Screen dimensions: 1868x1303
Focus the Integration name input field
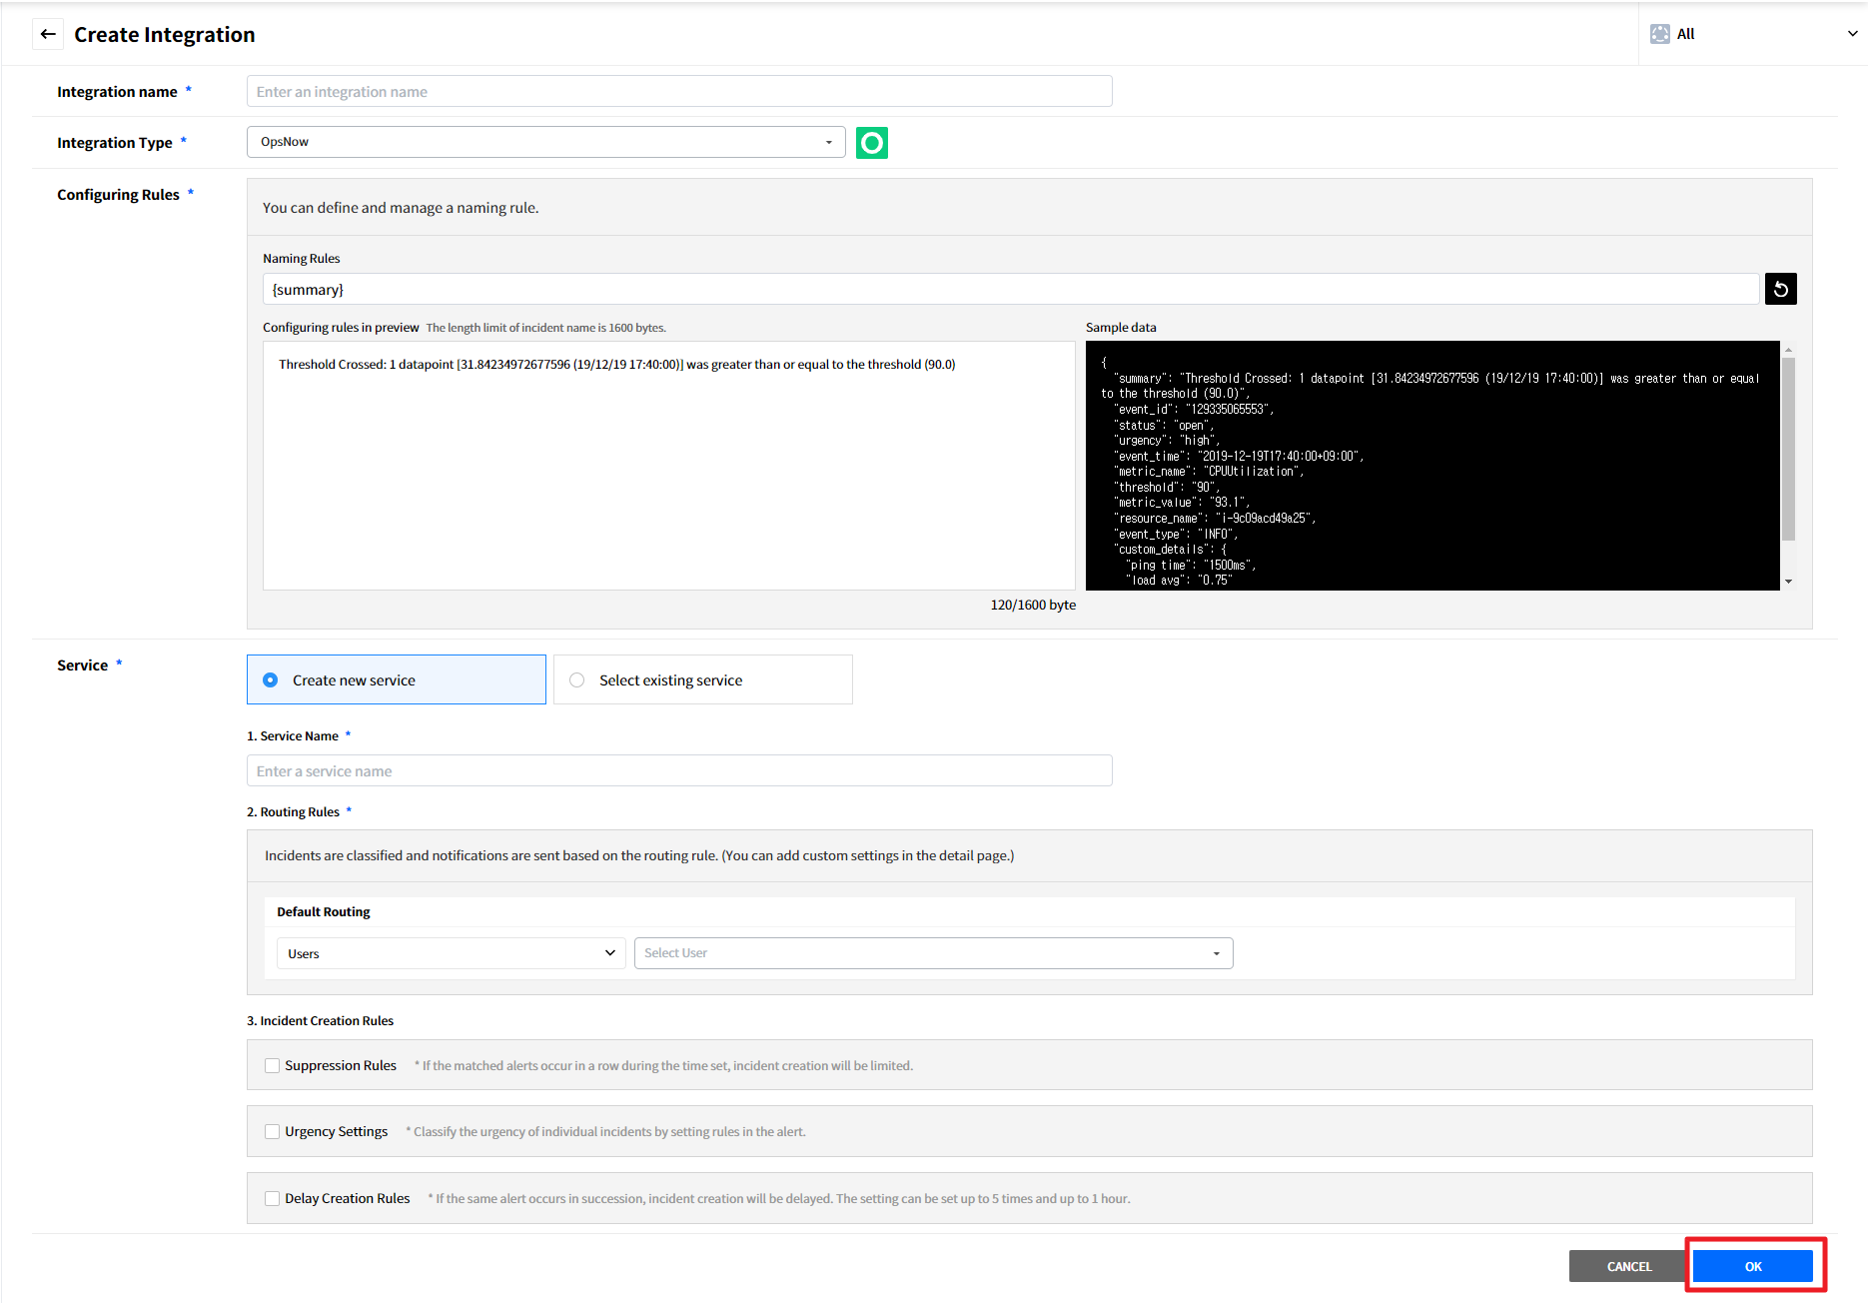pyautogui.click(x=679, y=92)
